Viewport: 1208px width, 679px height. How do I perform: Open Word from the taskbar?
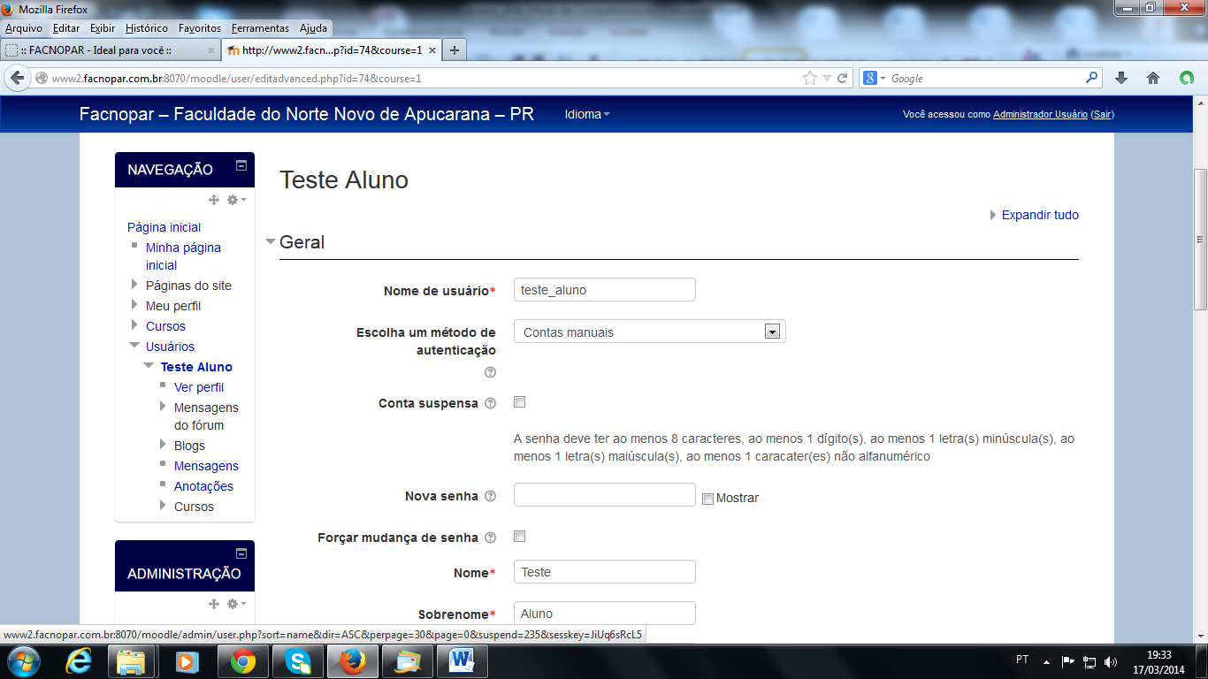(x=463, y=661)
